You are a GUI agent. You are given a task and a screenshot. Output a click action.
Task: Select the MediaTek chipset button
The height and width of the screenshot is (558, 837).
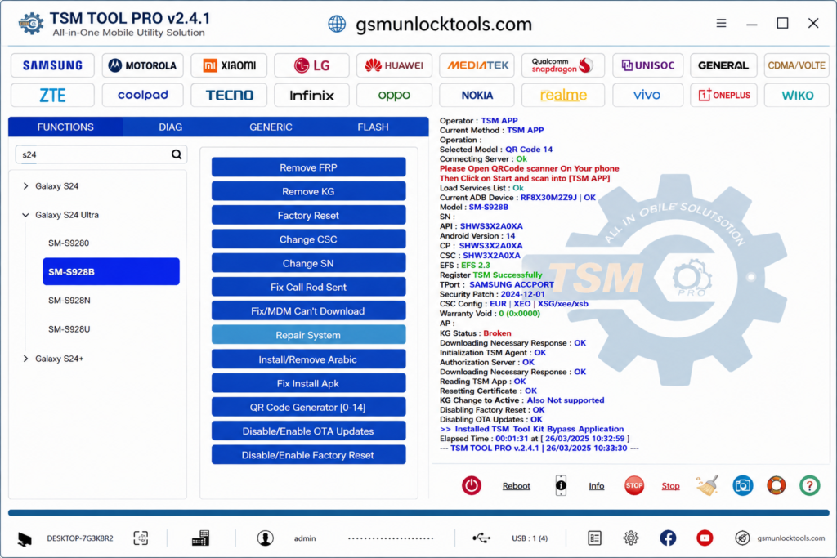[x=477, y=65]
